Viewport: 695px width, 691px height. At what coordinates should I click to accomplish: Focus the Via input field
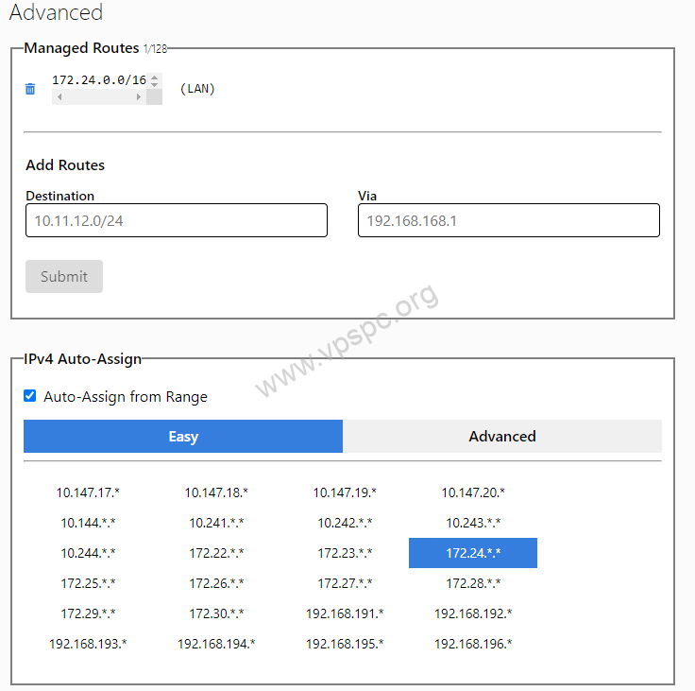(x=509, y=220)
